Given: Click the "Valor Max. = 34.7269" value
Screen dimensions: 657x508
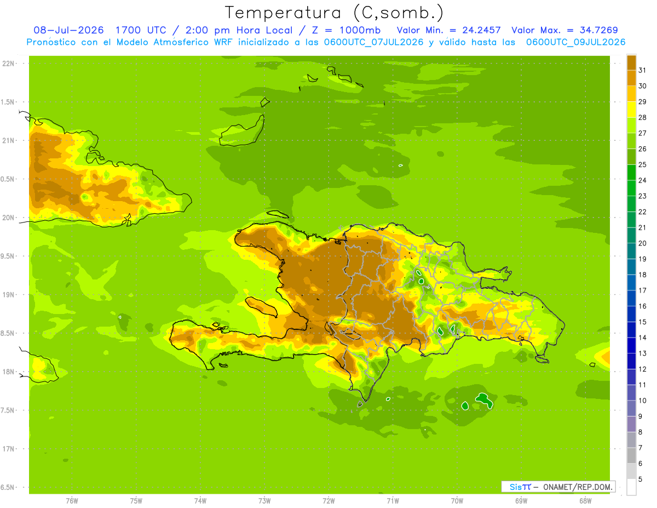Looking at the screenshot, I should [x=565, y=30].
